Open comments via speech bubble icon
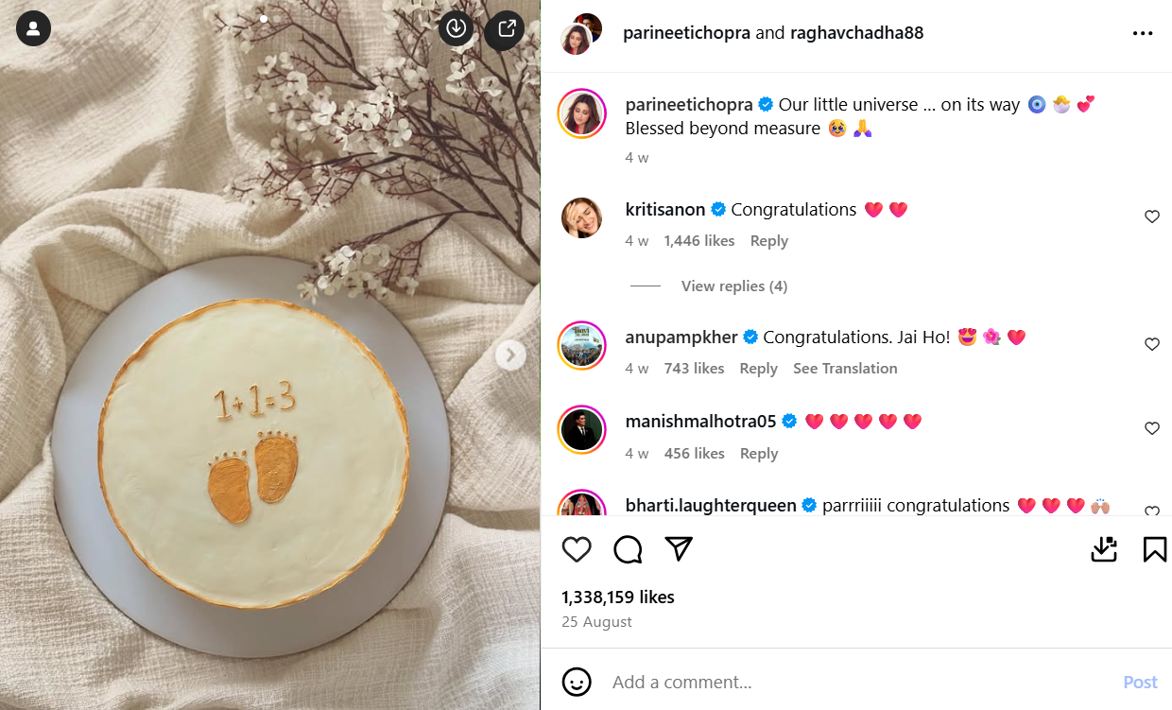 (x=628, y=549)
